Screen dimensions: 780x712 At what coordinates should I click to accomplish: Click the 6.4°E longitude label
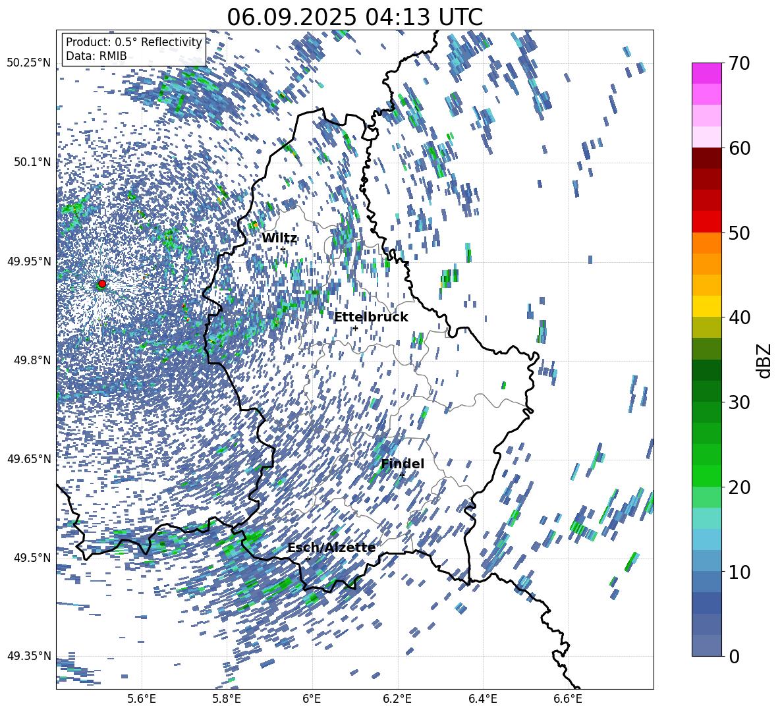pyautogui.click(x=482, y=699)
